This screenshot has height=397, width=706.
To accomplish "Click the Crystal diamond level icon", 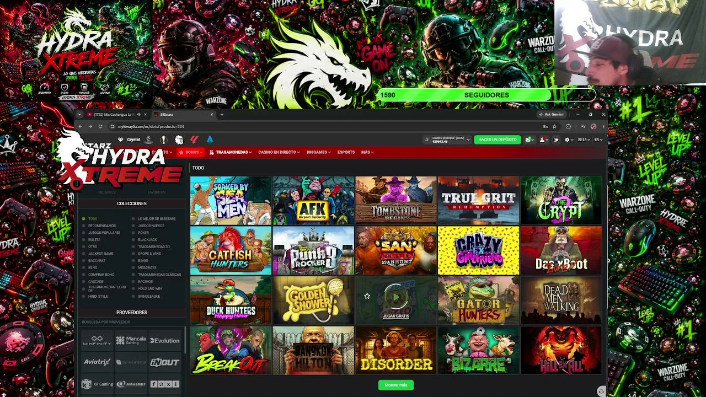I will tap(121, 140).
